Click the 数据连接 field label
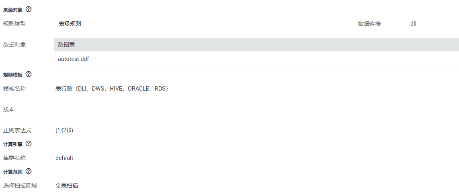 coord(369,24)
